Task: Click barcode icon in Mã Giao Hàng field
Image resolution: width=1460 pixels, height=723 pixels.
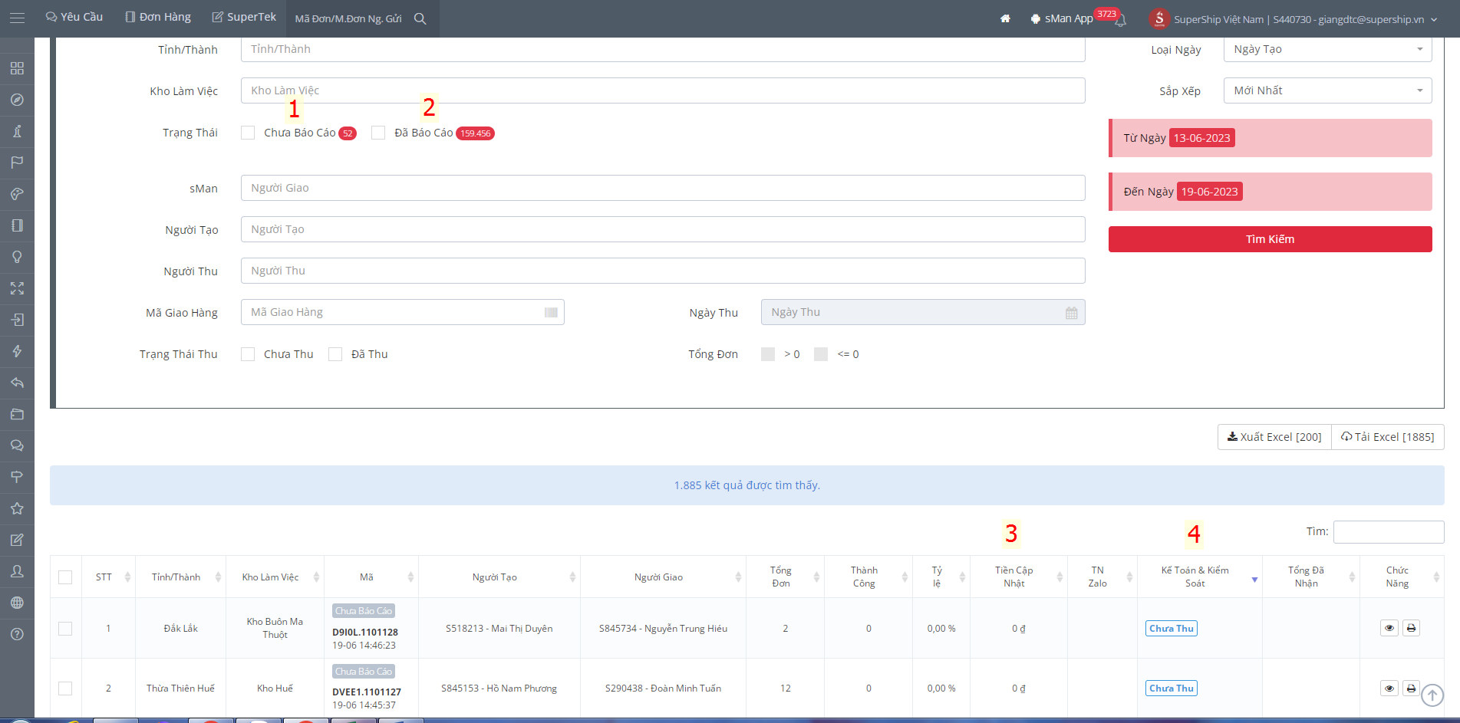Action: 551,313
